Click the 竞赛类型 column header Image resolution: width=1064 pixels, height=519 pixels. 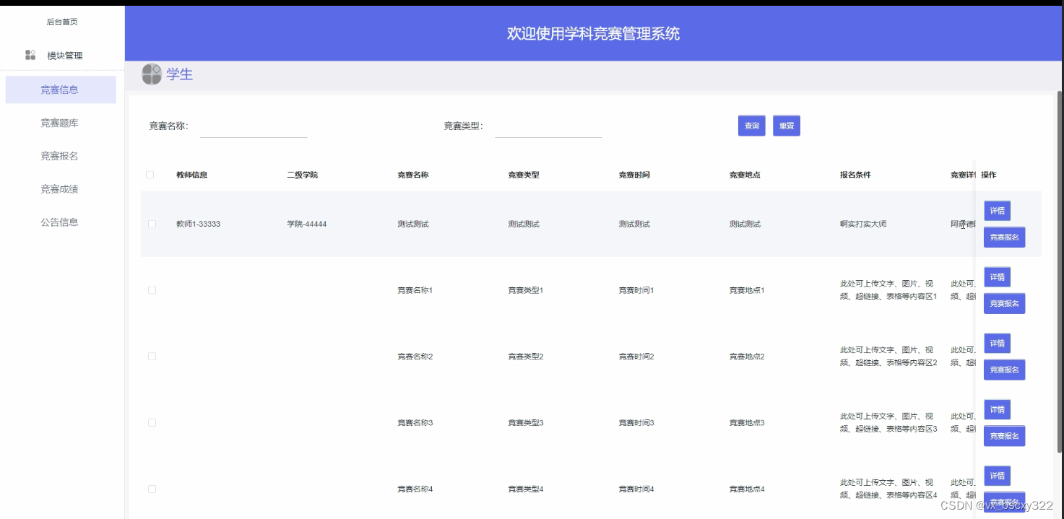pos(524,175)
